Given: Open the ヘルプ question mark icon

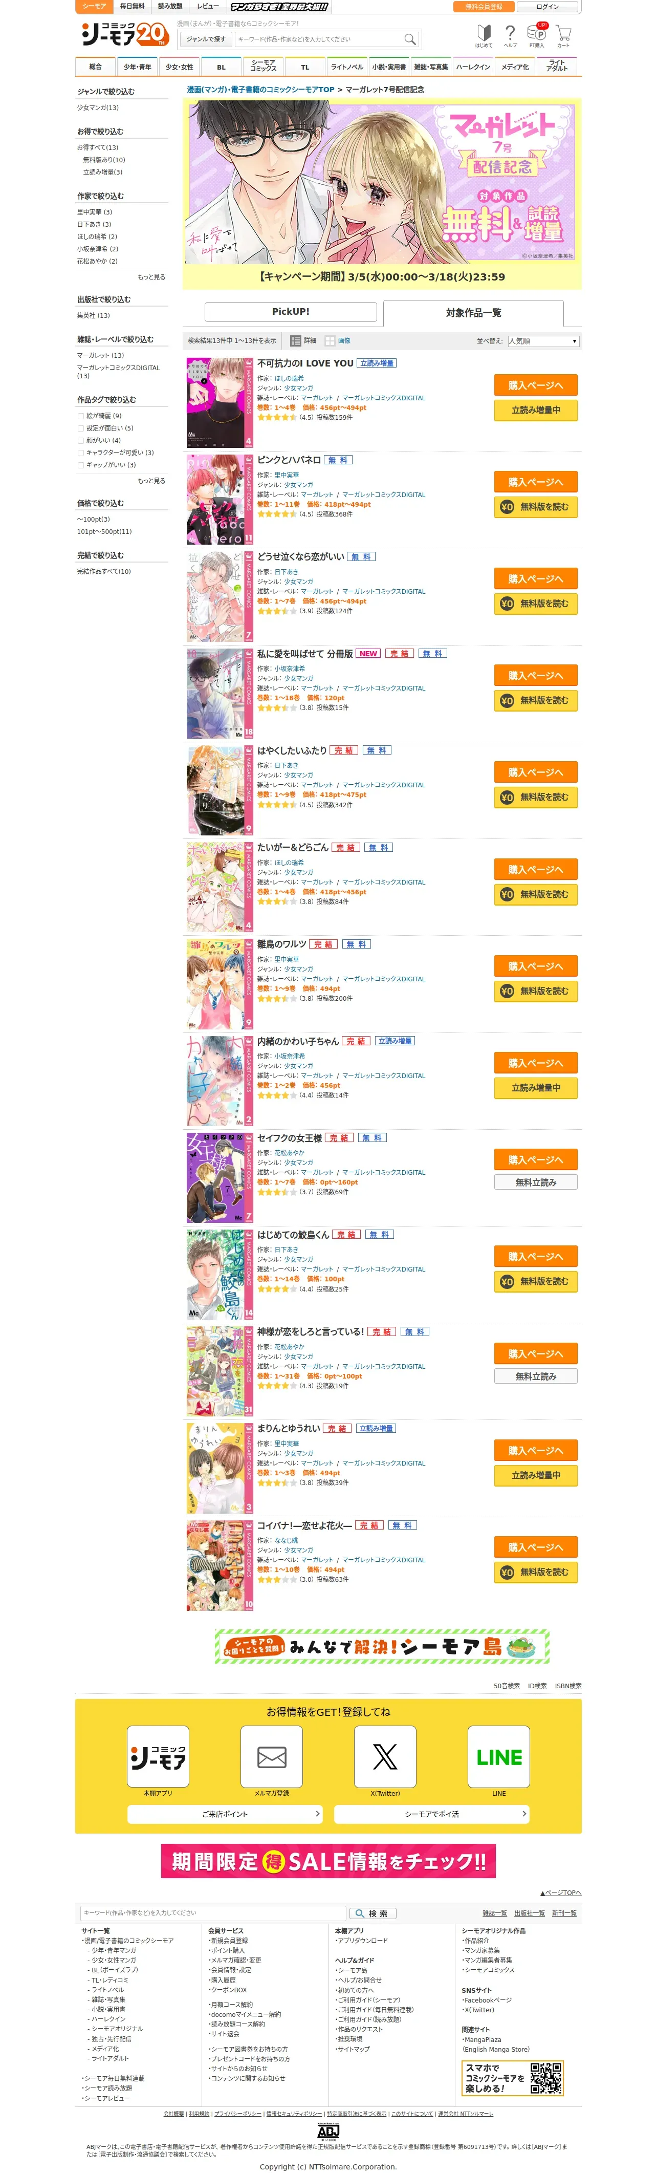Looking at the screenshot, I should [x=510, y=35].
